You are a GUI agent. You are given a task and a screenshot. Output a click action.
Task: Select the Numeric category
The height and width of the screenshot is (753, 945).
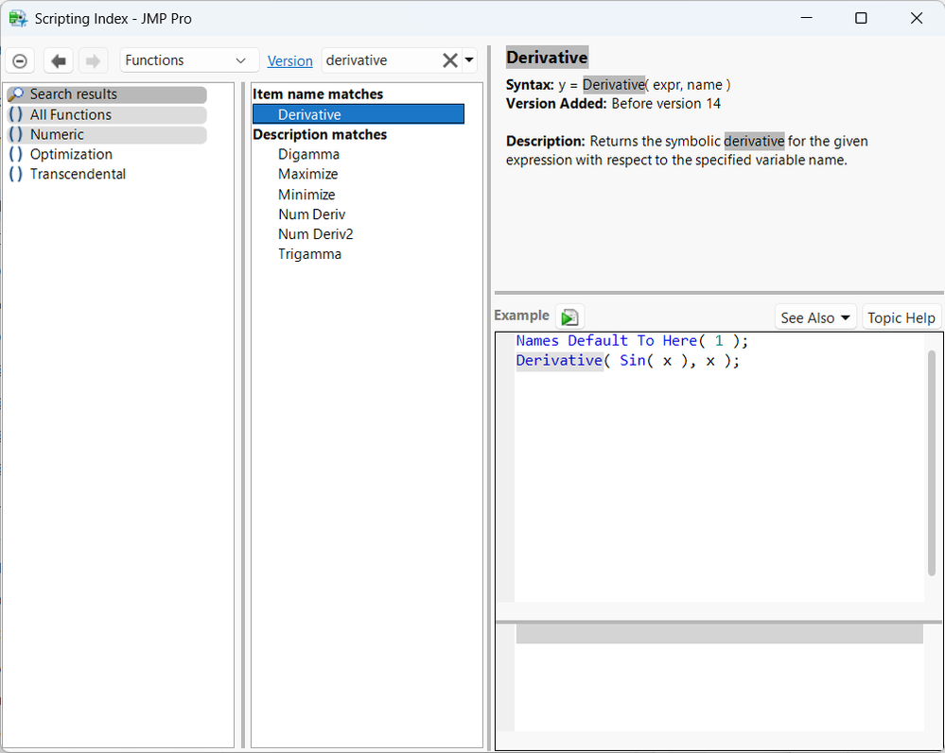pyautogui.click(x=107, y=135)
